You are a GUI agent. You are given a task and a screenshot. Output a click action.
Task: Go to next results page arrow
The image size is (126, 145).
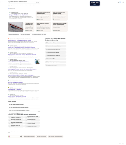(x=18, y=132)
